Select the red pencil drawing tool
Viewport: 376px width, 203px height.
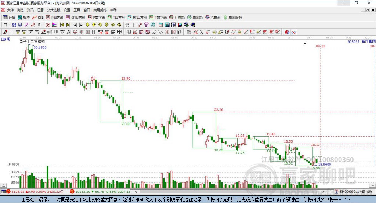5,32
